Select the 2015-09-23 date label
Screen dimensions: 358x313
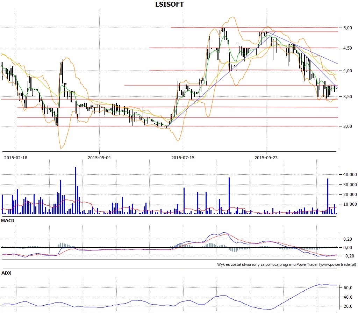[266, 158]
